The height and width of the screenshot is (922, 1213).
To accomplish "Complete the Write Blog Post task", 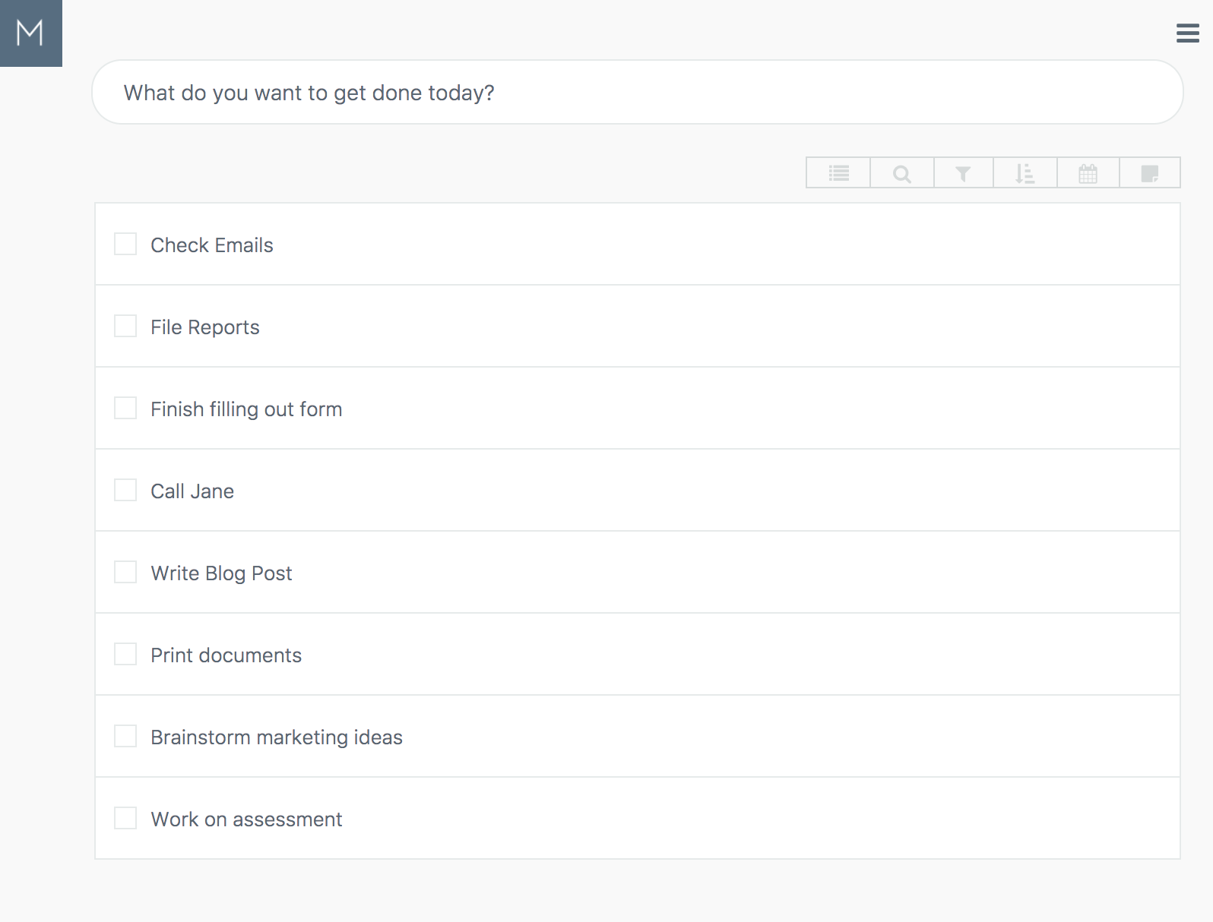I will [125, 572].
